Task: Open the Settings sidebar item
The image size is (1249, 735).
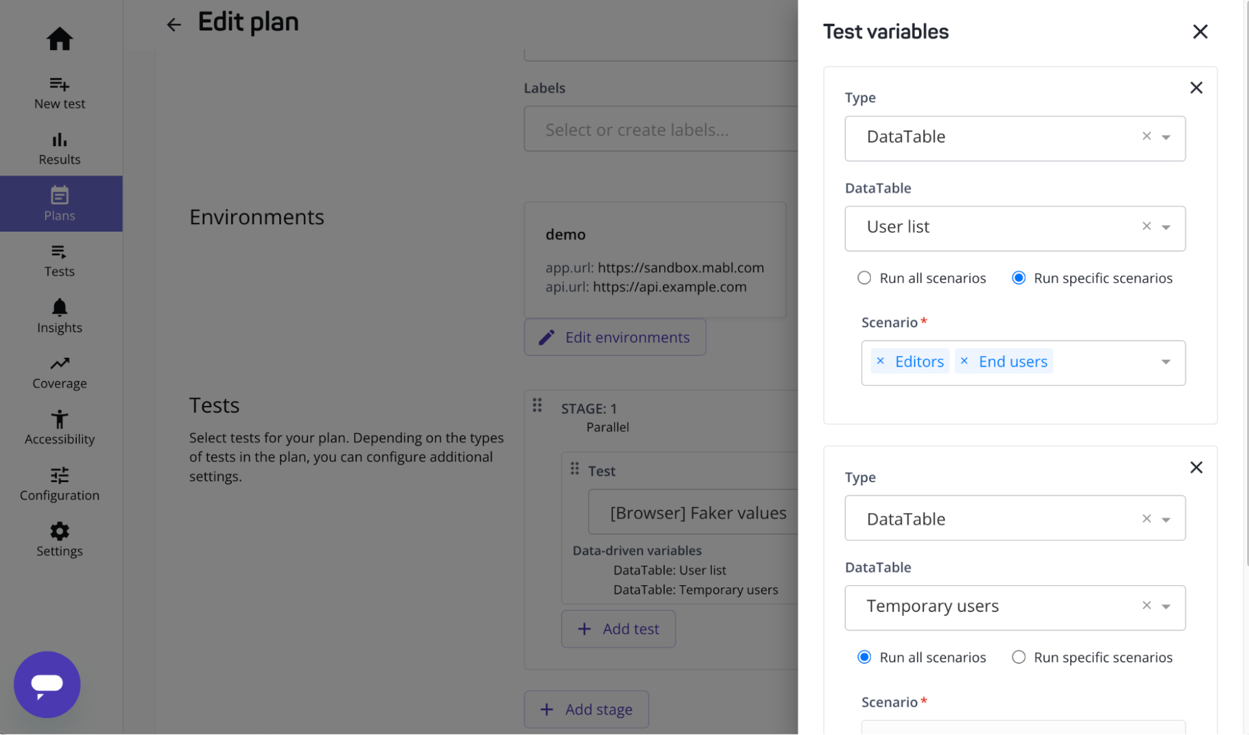Action: tap(59, 540)
